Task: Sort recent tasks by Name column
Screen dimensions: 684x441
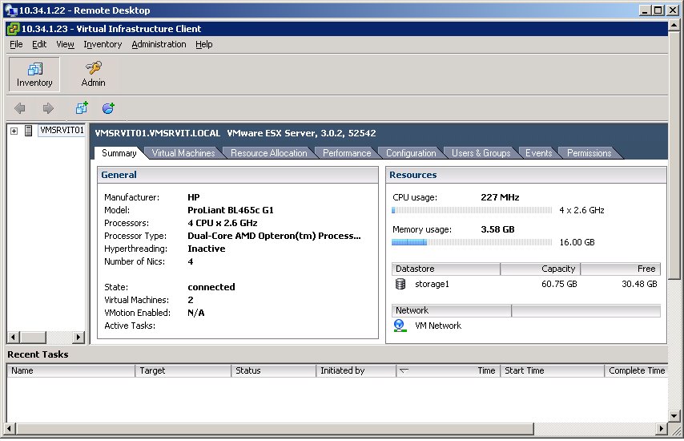Action: [70, 370]
